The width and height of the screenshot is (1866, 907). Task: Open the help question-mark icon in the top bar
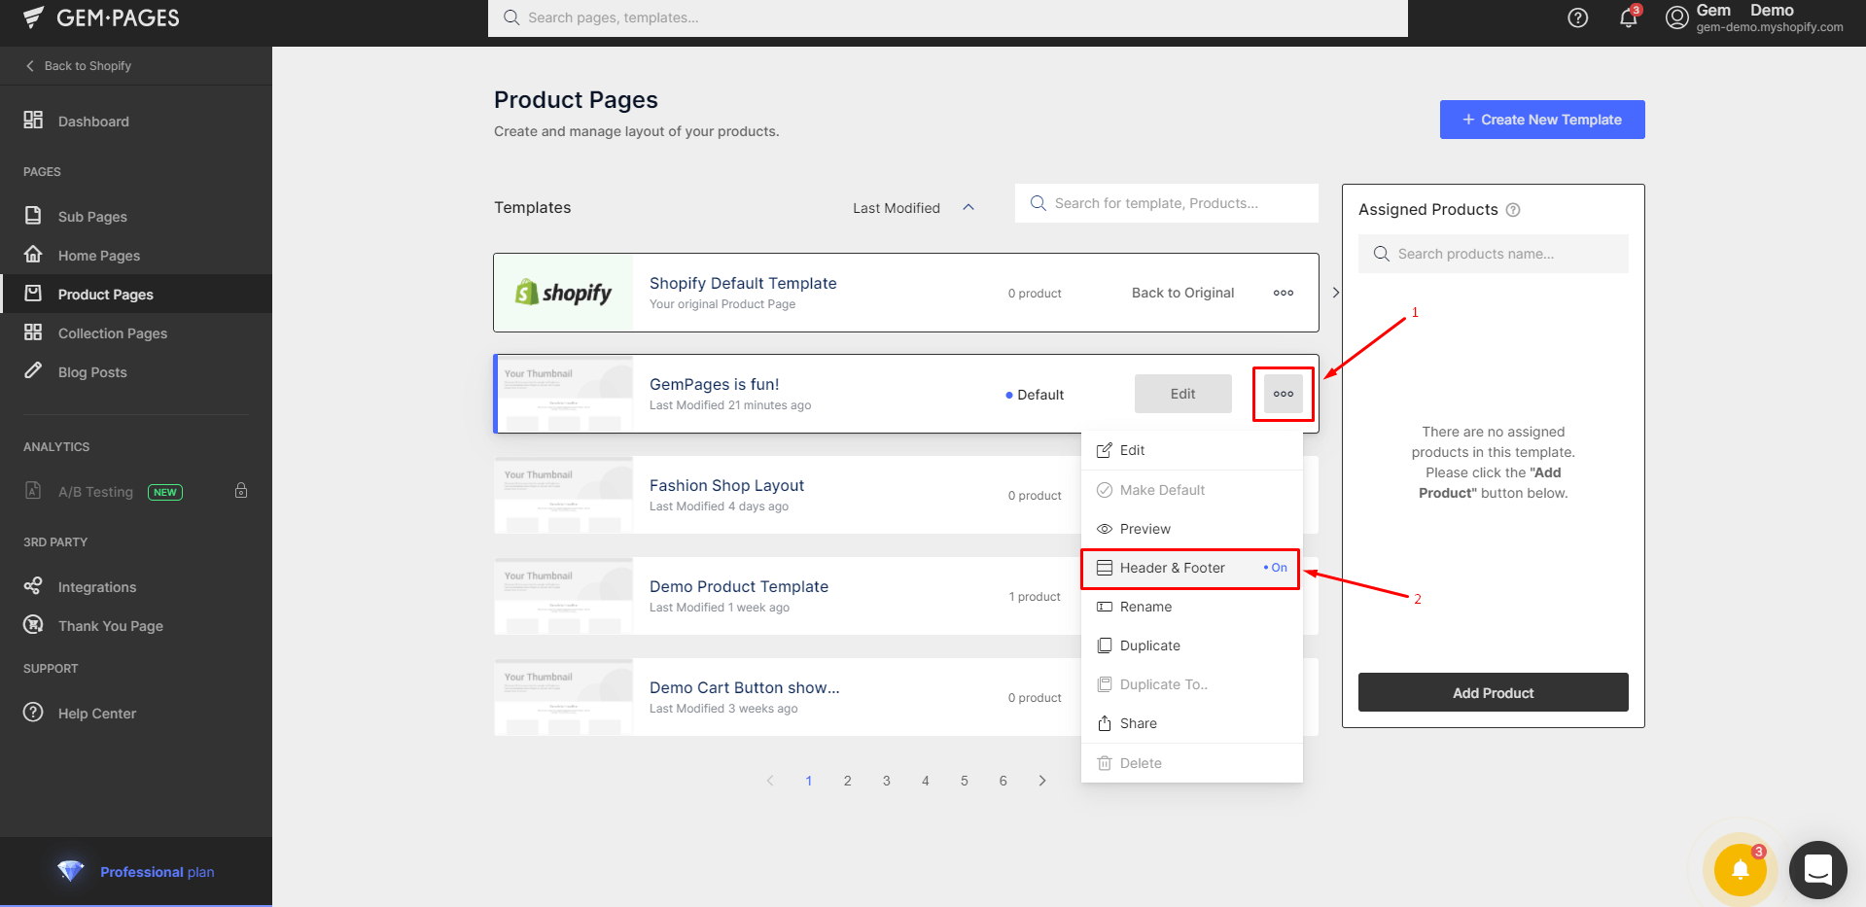click(1577, 17)
